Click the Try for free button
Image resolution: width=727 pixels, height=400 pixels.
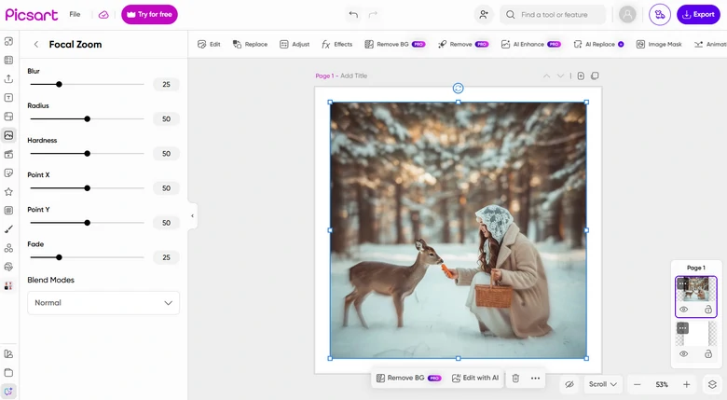coord(149,15)
